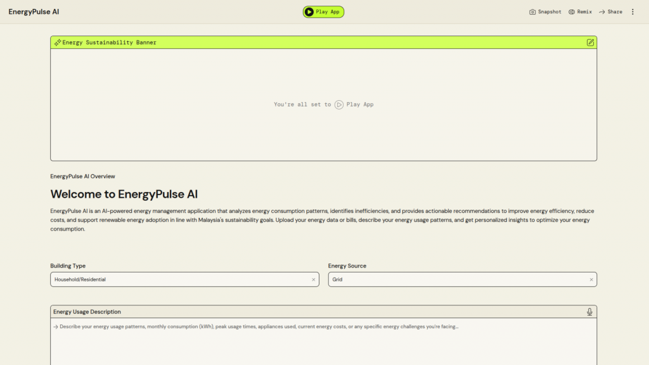Click the edit pencil icon on the banner
649x365 pixels.
coord(590,42)
